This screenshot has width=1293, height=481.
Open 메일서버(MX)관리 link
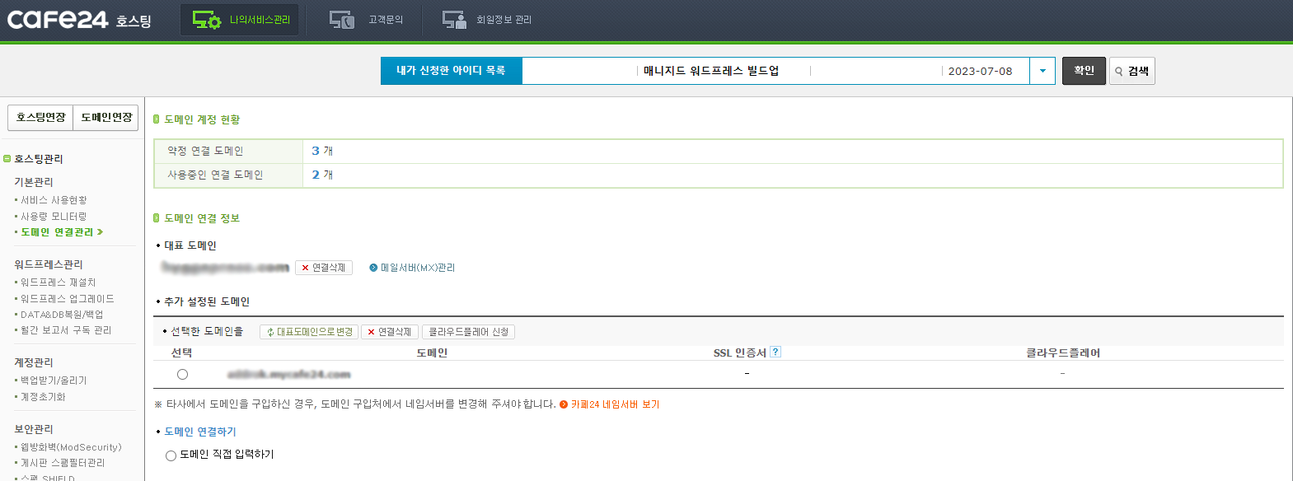pos(413,268)
